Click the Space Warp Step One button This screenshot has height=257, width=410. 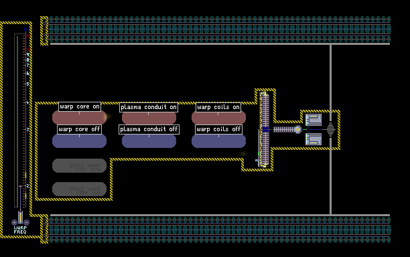pos(80,189)
